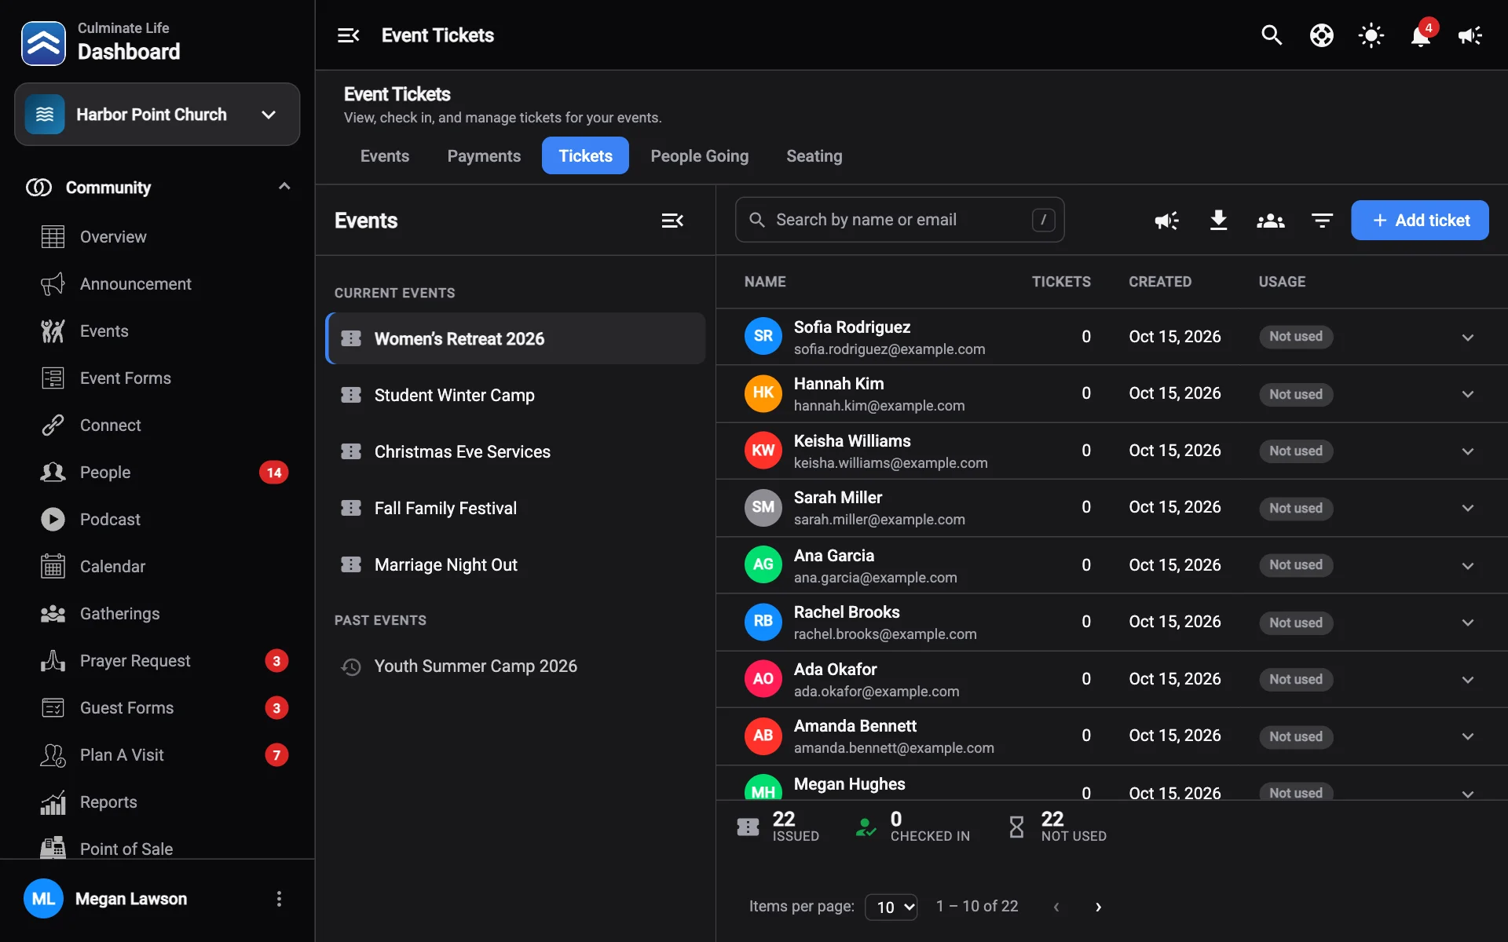Open the search icon in top bar

coord(1272,35)
